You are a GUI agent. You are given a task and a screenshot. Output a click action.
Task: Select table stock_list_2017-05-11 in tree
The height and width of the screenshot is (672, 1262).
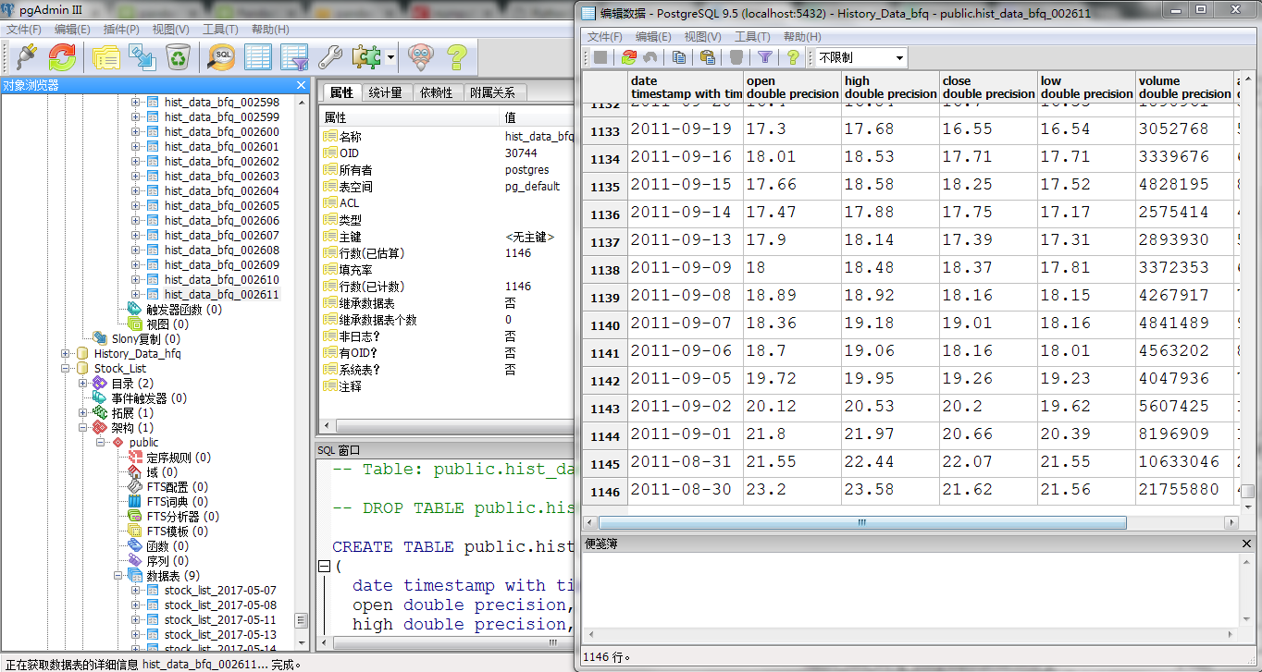(x=220, y=619)
